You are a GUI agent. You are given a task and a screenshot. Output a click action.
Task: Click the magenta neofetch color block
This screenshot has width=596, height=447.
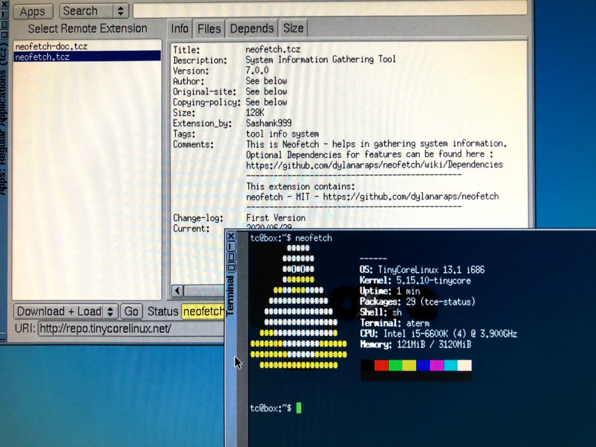pos(437,366)
